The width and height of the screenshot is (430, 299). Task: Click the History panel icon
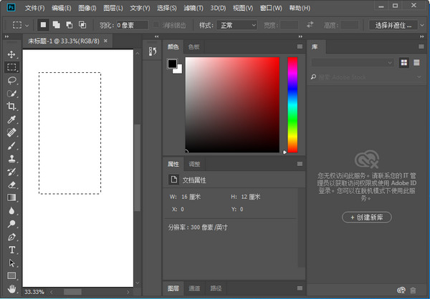pos(152,52)
